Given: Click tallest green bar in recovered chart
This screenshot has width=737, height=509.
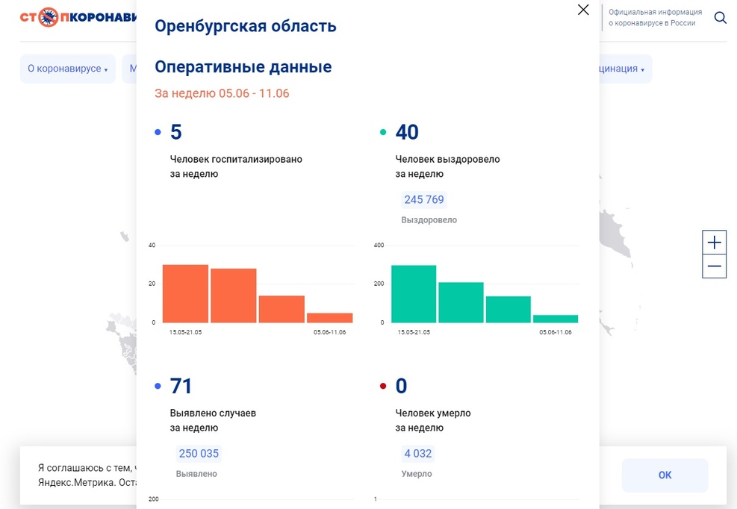Looking at the screenshot, I should (x=413, y=294).
